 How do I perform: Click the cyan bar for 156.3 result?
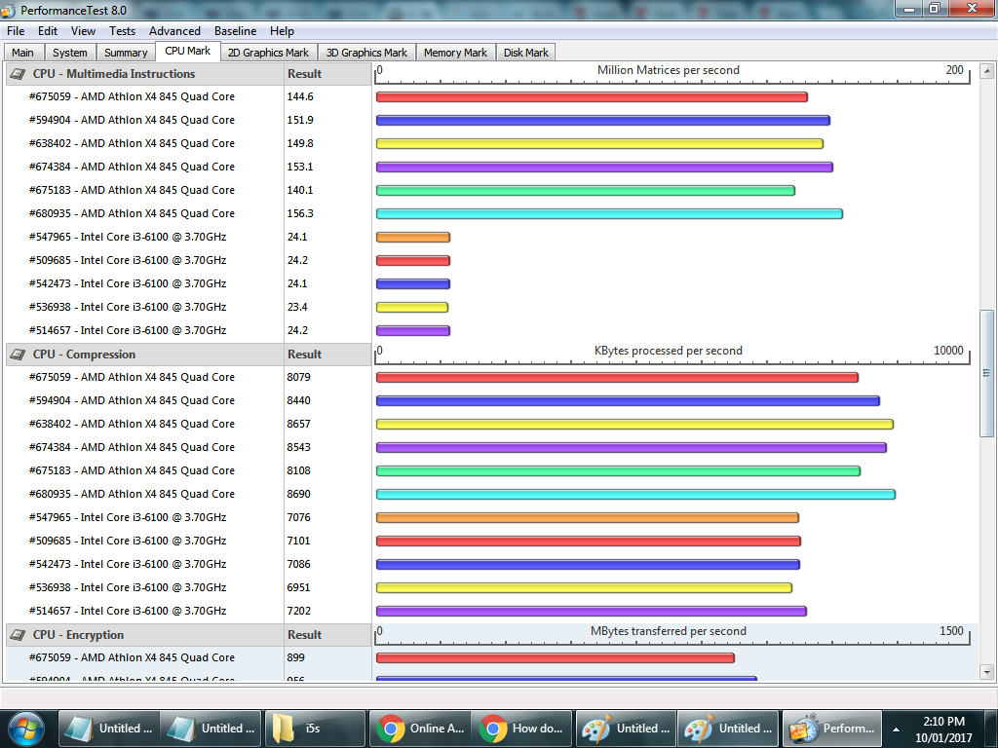(609, 213)
